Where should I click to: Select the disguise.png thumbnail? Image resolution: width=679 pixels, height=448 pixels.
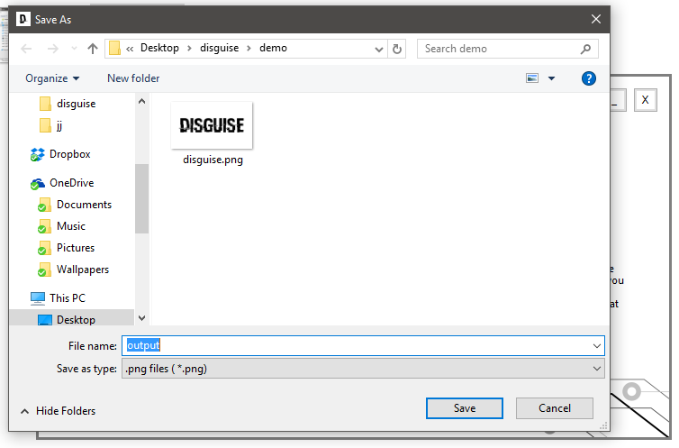point(212,125)
